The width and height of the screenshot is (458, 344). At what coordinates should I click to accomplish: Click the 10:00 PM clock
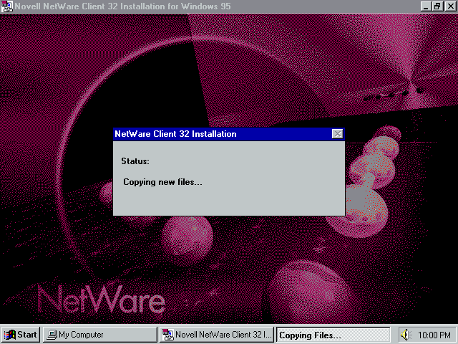pyautogui.click(x=434, y=335)
